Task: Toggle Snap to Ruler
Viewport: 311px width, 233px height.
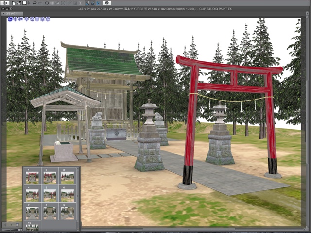Action: [x=87, y=3]
